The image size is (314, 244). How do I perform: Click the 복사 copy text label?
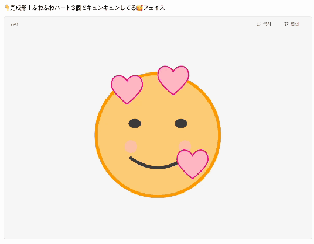267,24
